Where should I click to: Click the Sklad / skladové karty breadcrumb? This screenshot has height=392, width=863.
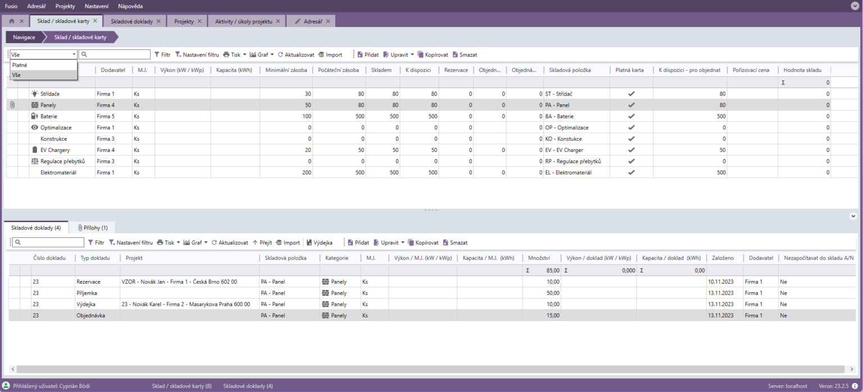point(80,37)
